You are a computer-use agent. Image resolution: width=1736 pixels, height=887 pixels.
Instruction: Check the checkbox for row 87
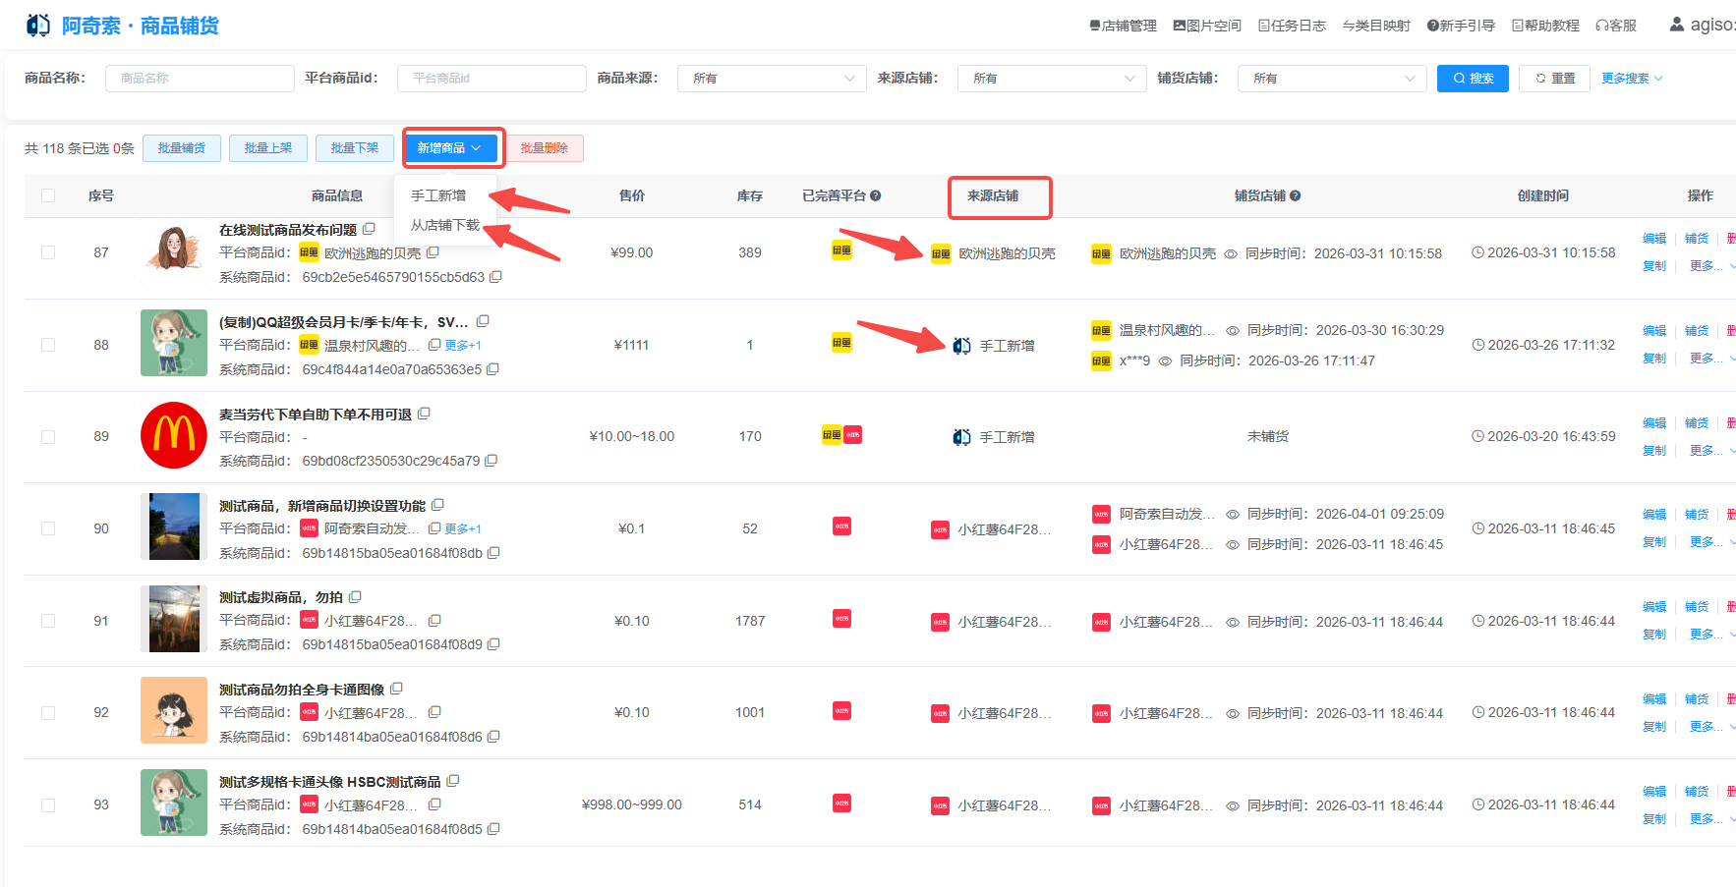pyautogui.click(x=48, y=252)
